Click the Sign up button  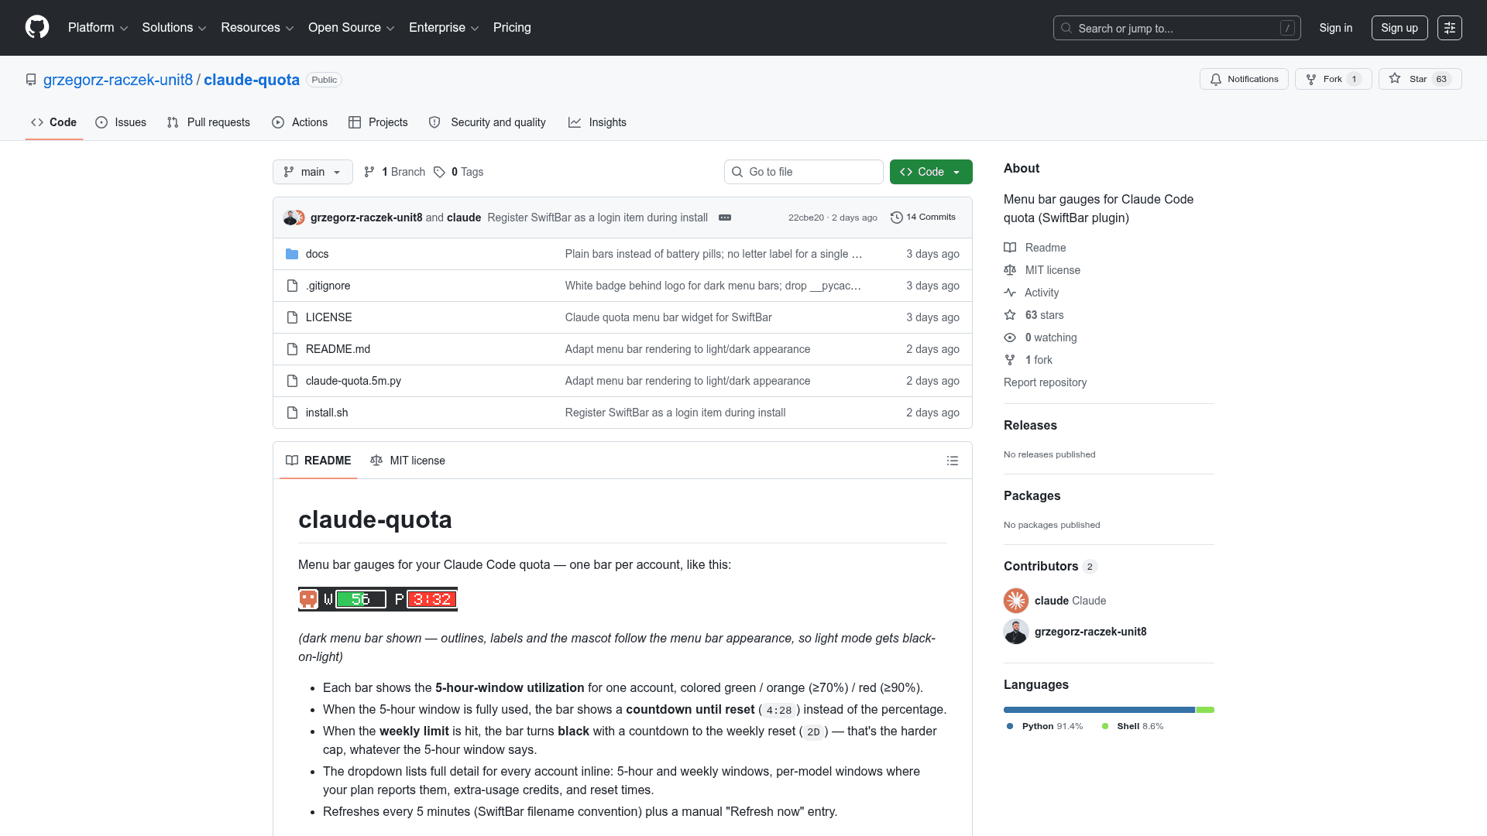pos(1399,28)
